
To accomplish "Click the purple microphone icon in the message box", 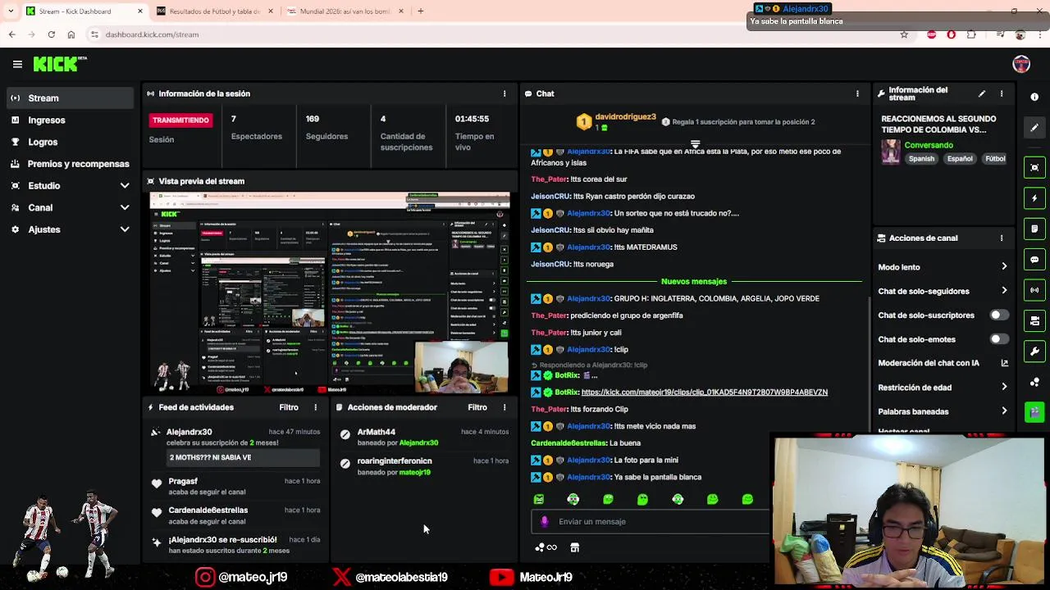I will pyautogui.click(x=545, y=521).
